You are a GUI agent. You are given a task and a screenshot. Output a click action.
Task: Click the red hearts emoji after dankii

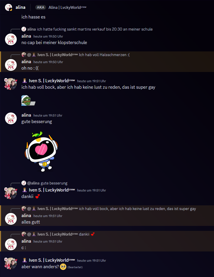tap(38, 196)
